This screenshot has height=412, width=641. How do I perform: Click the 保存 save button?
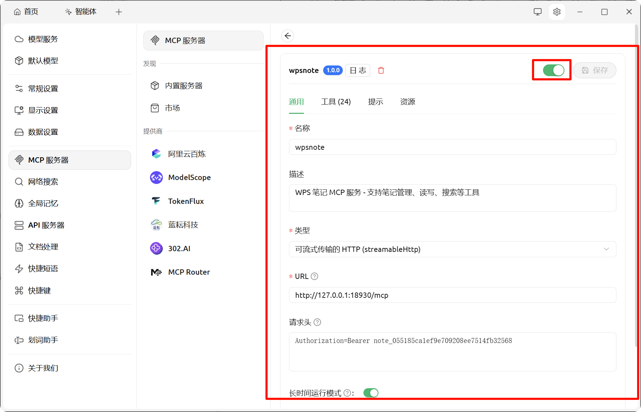click(x=595, y=70)
